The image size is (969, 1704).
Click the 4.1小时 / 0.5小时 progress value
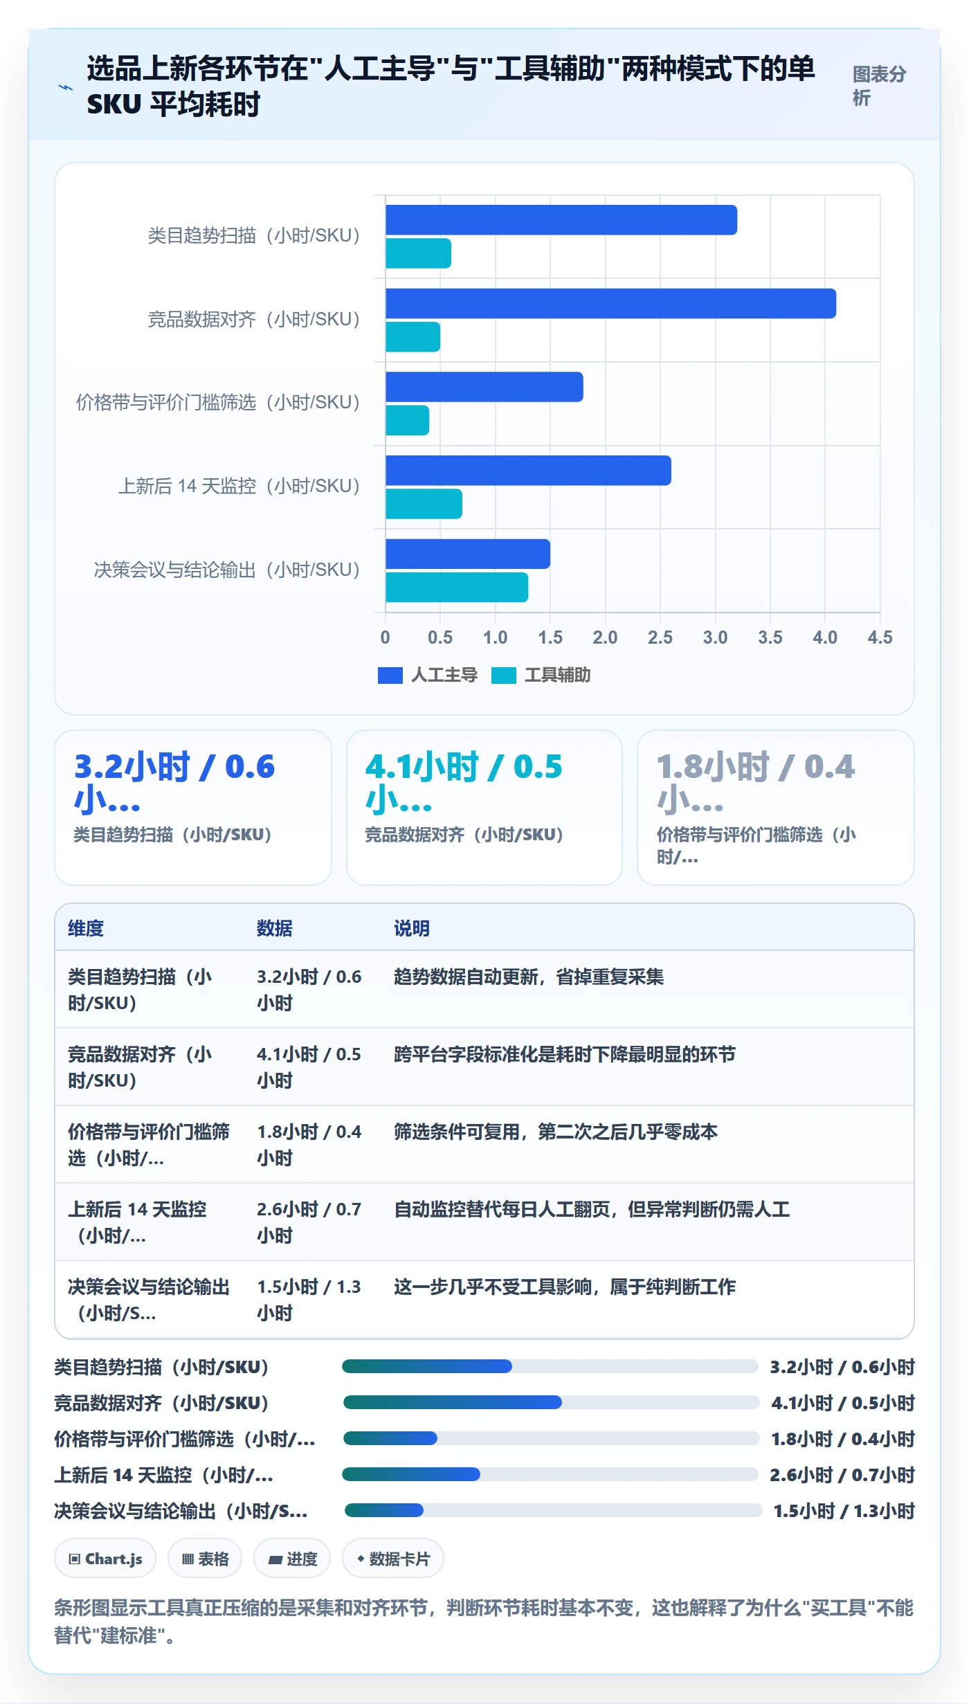[843, 1403]
